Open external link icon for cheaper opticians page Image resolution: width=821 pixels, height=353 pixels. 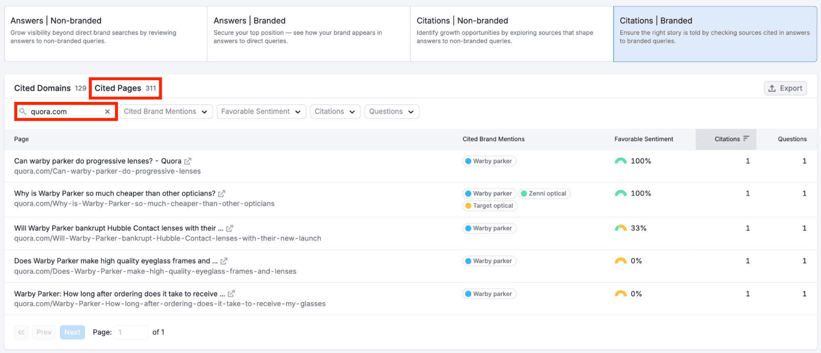click(x=222, y=194)
